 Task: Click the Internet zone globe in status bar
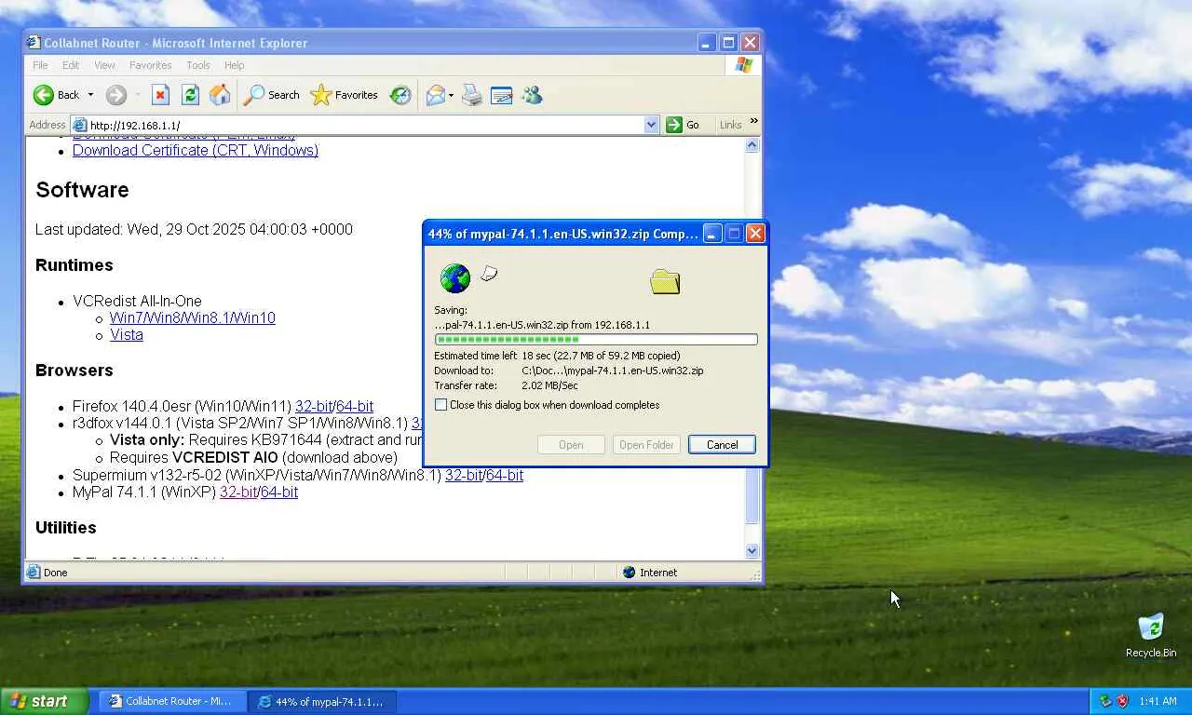click(x=629, y=573)
